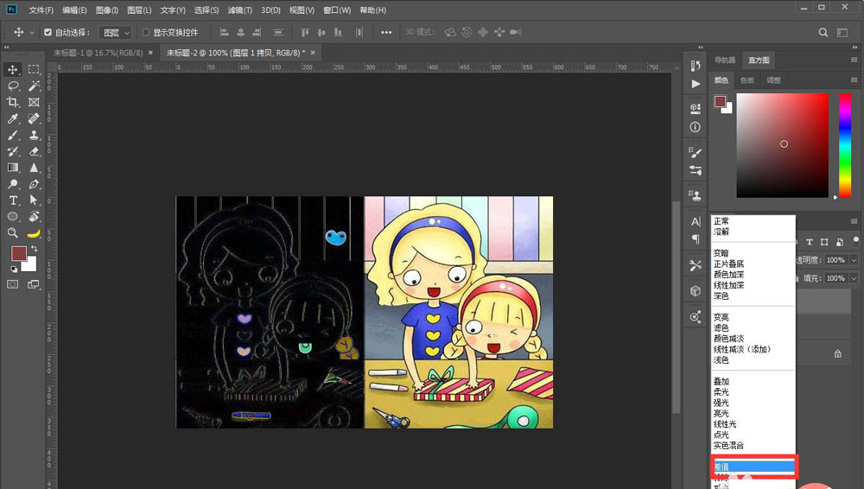Open the 窗口(W) menu
The height and width of the screenshot is (489, 864).
(x=337, y=10)
